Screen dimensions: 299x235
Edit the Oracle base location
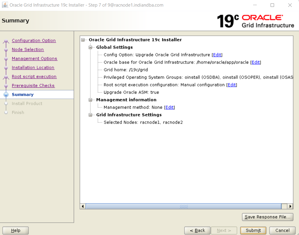(256, 62)
